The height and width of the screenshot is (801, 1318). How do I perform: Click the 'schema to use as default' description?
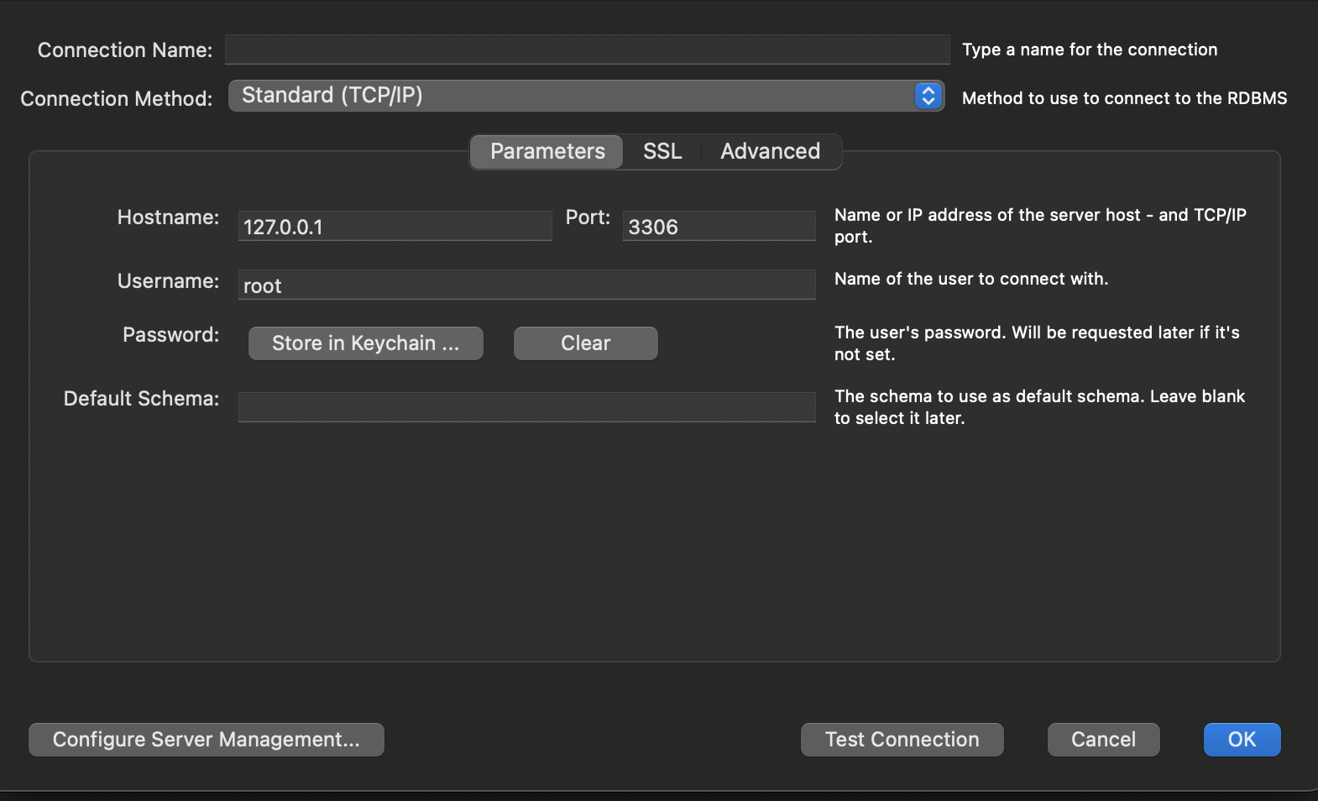1039,407
